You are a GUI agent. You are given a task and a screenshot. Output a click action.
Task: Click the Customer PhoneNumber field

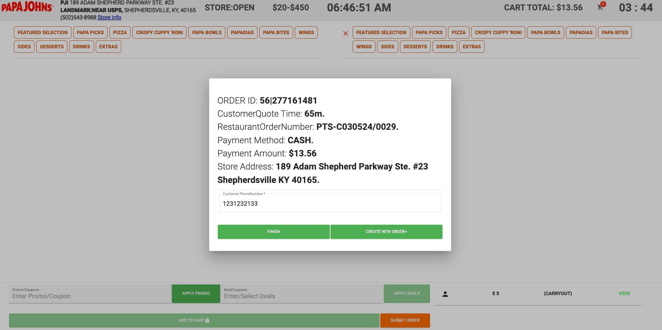pyautogui.click(x=330, y=203)
